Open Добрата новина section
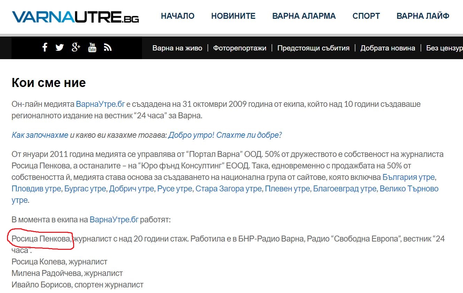Image resolution: width=463 pixels, height=293 pixels. 388,48
